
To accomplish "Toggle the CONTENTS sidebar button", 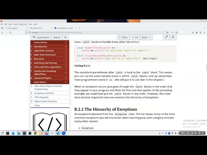I will pyautogui.click(x=41, y=37).
